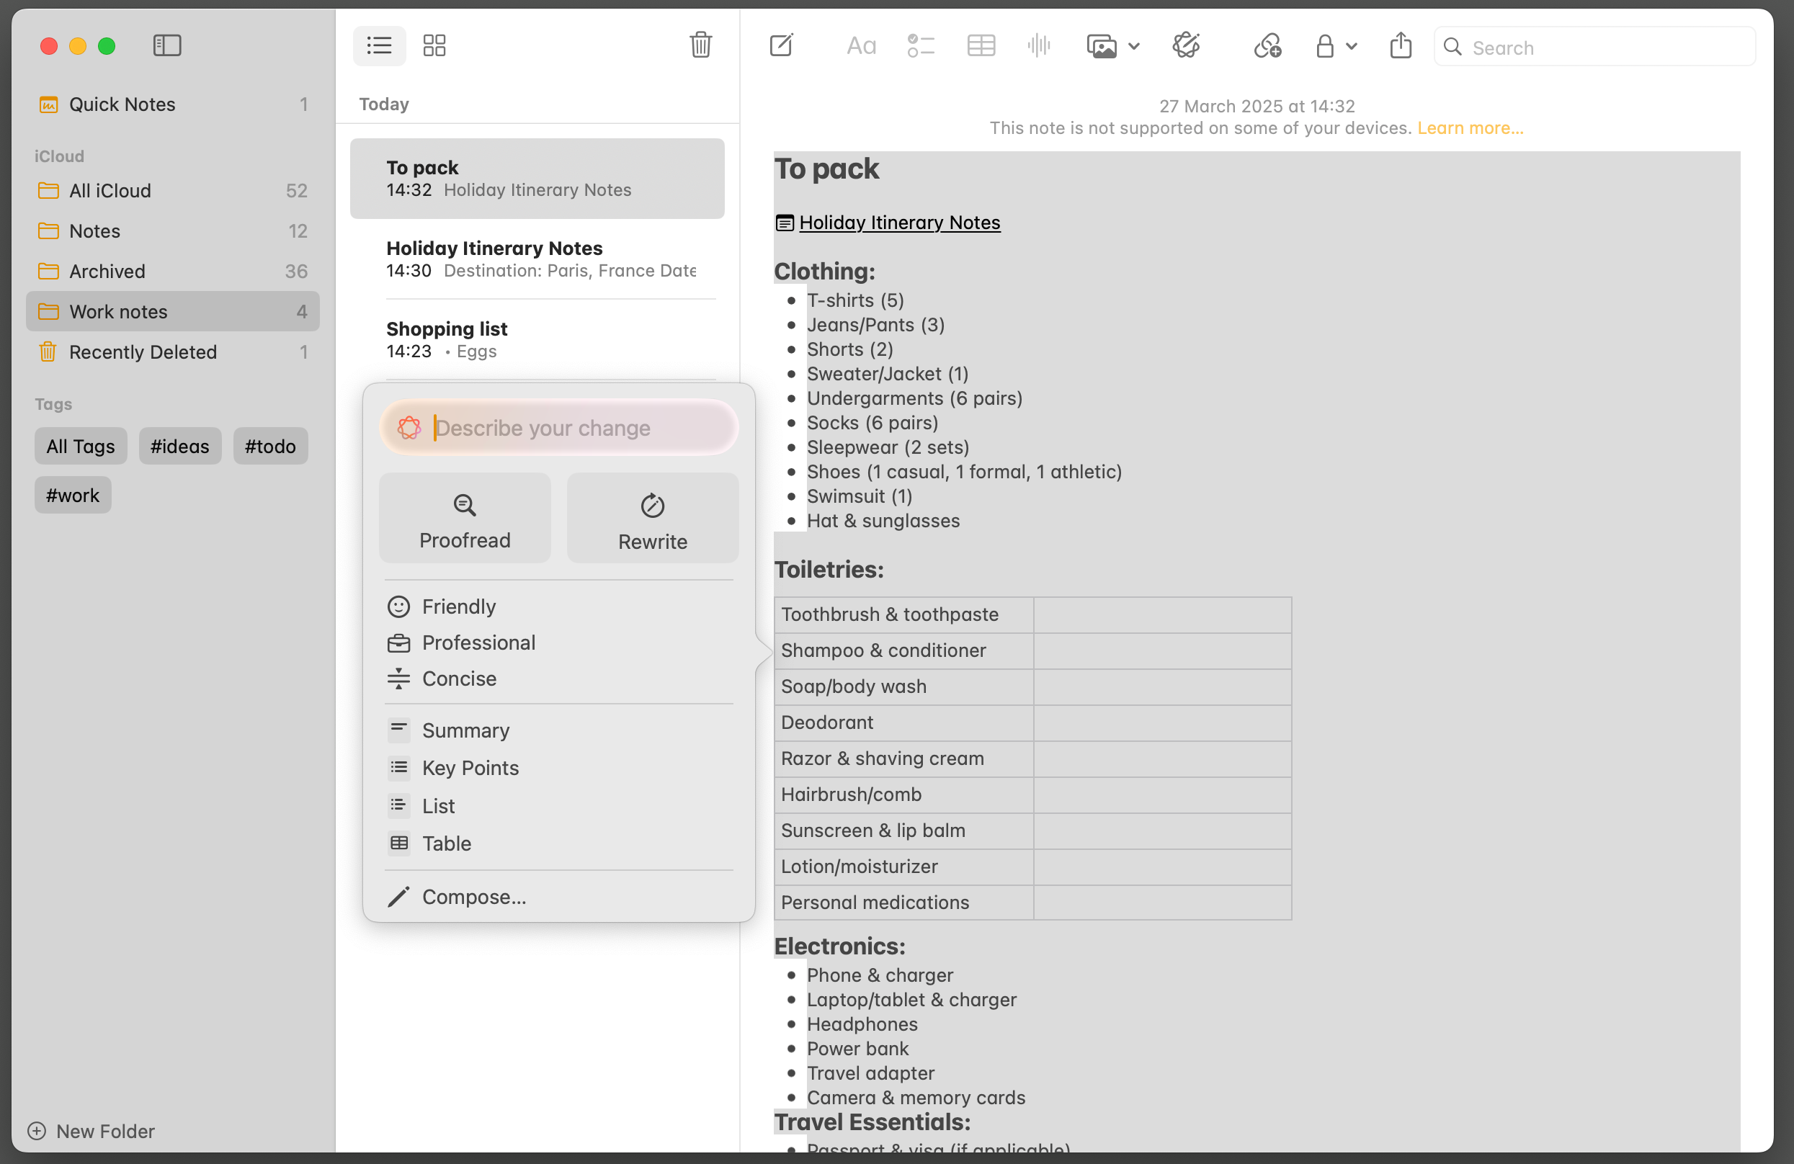Insert a checklist

[920, 46]
